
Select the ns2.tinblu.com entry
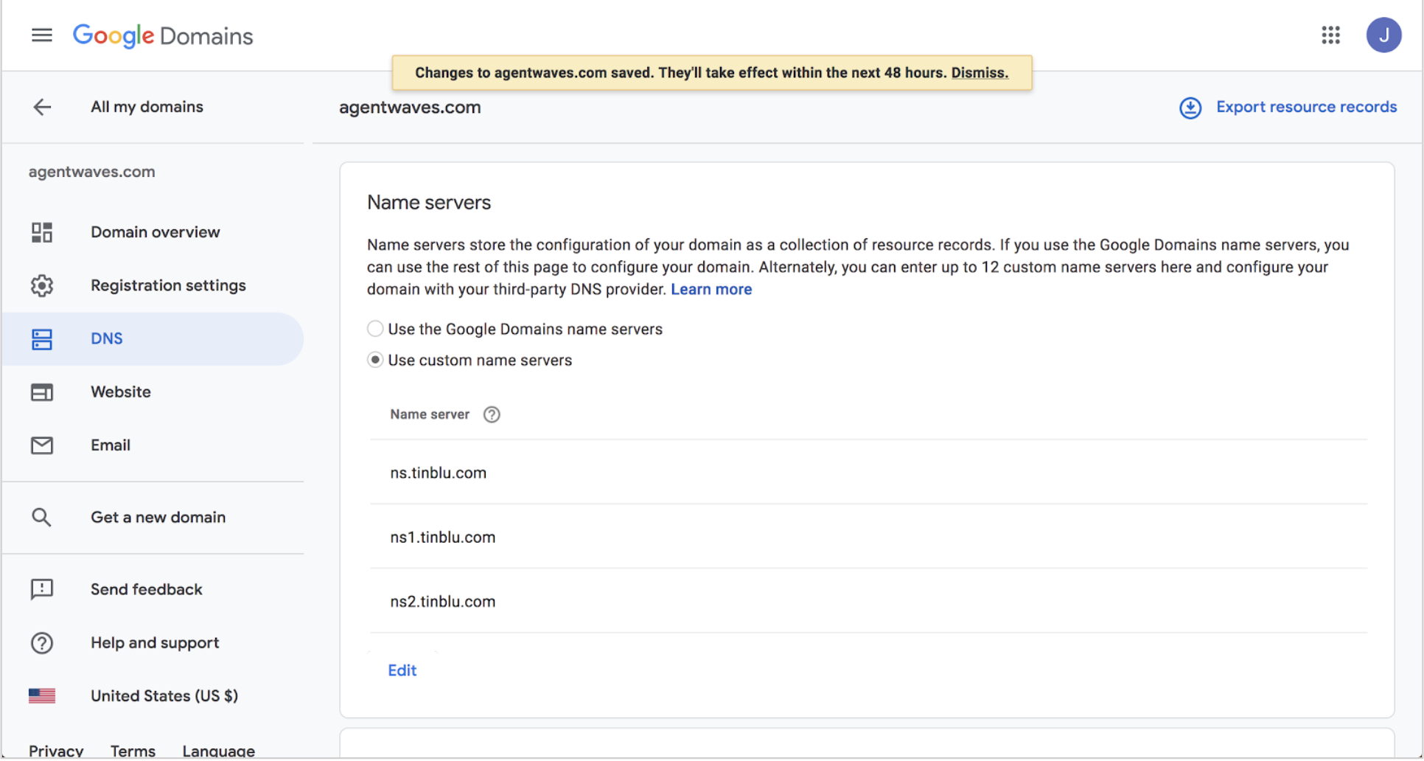[x=443, y=601]
